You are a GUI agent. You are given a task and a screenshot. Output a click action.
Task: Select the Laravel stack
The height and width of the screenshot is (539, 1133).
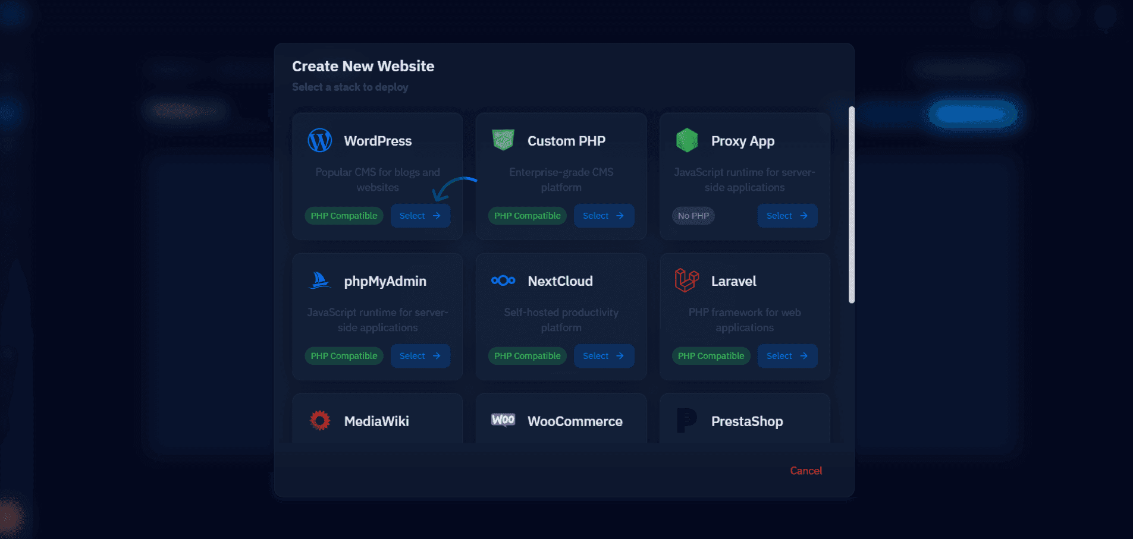tap(787, 356)
